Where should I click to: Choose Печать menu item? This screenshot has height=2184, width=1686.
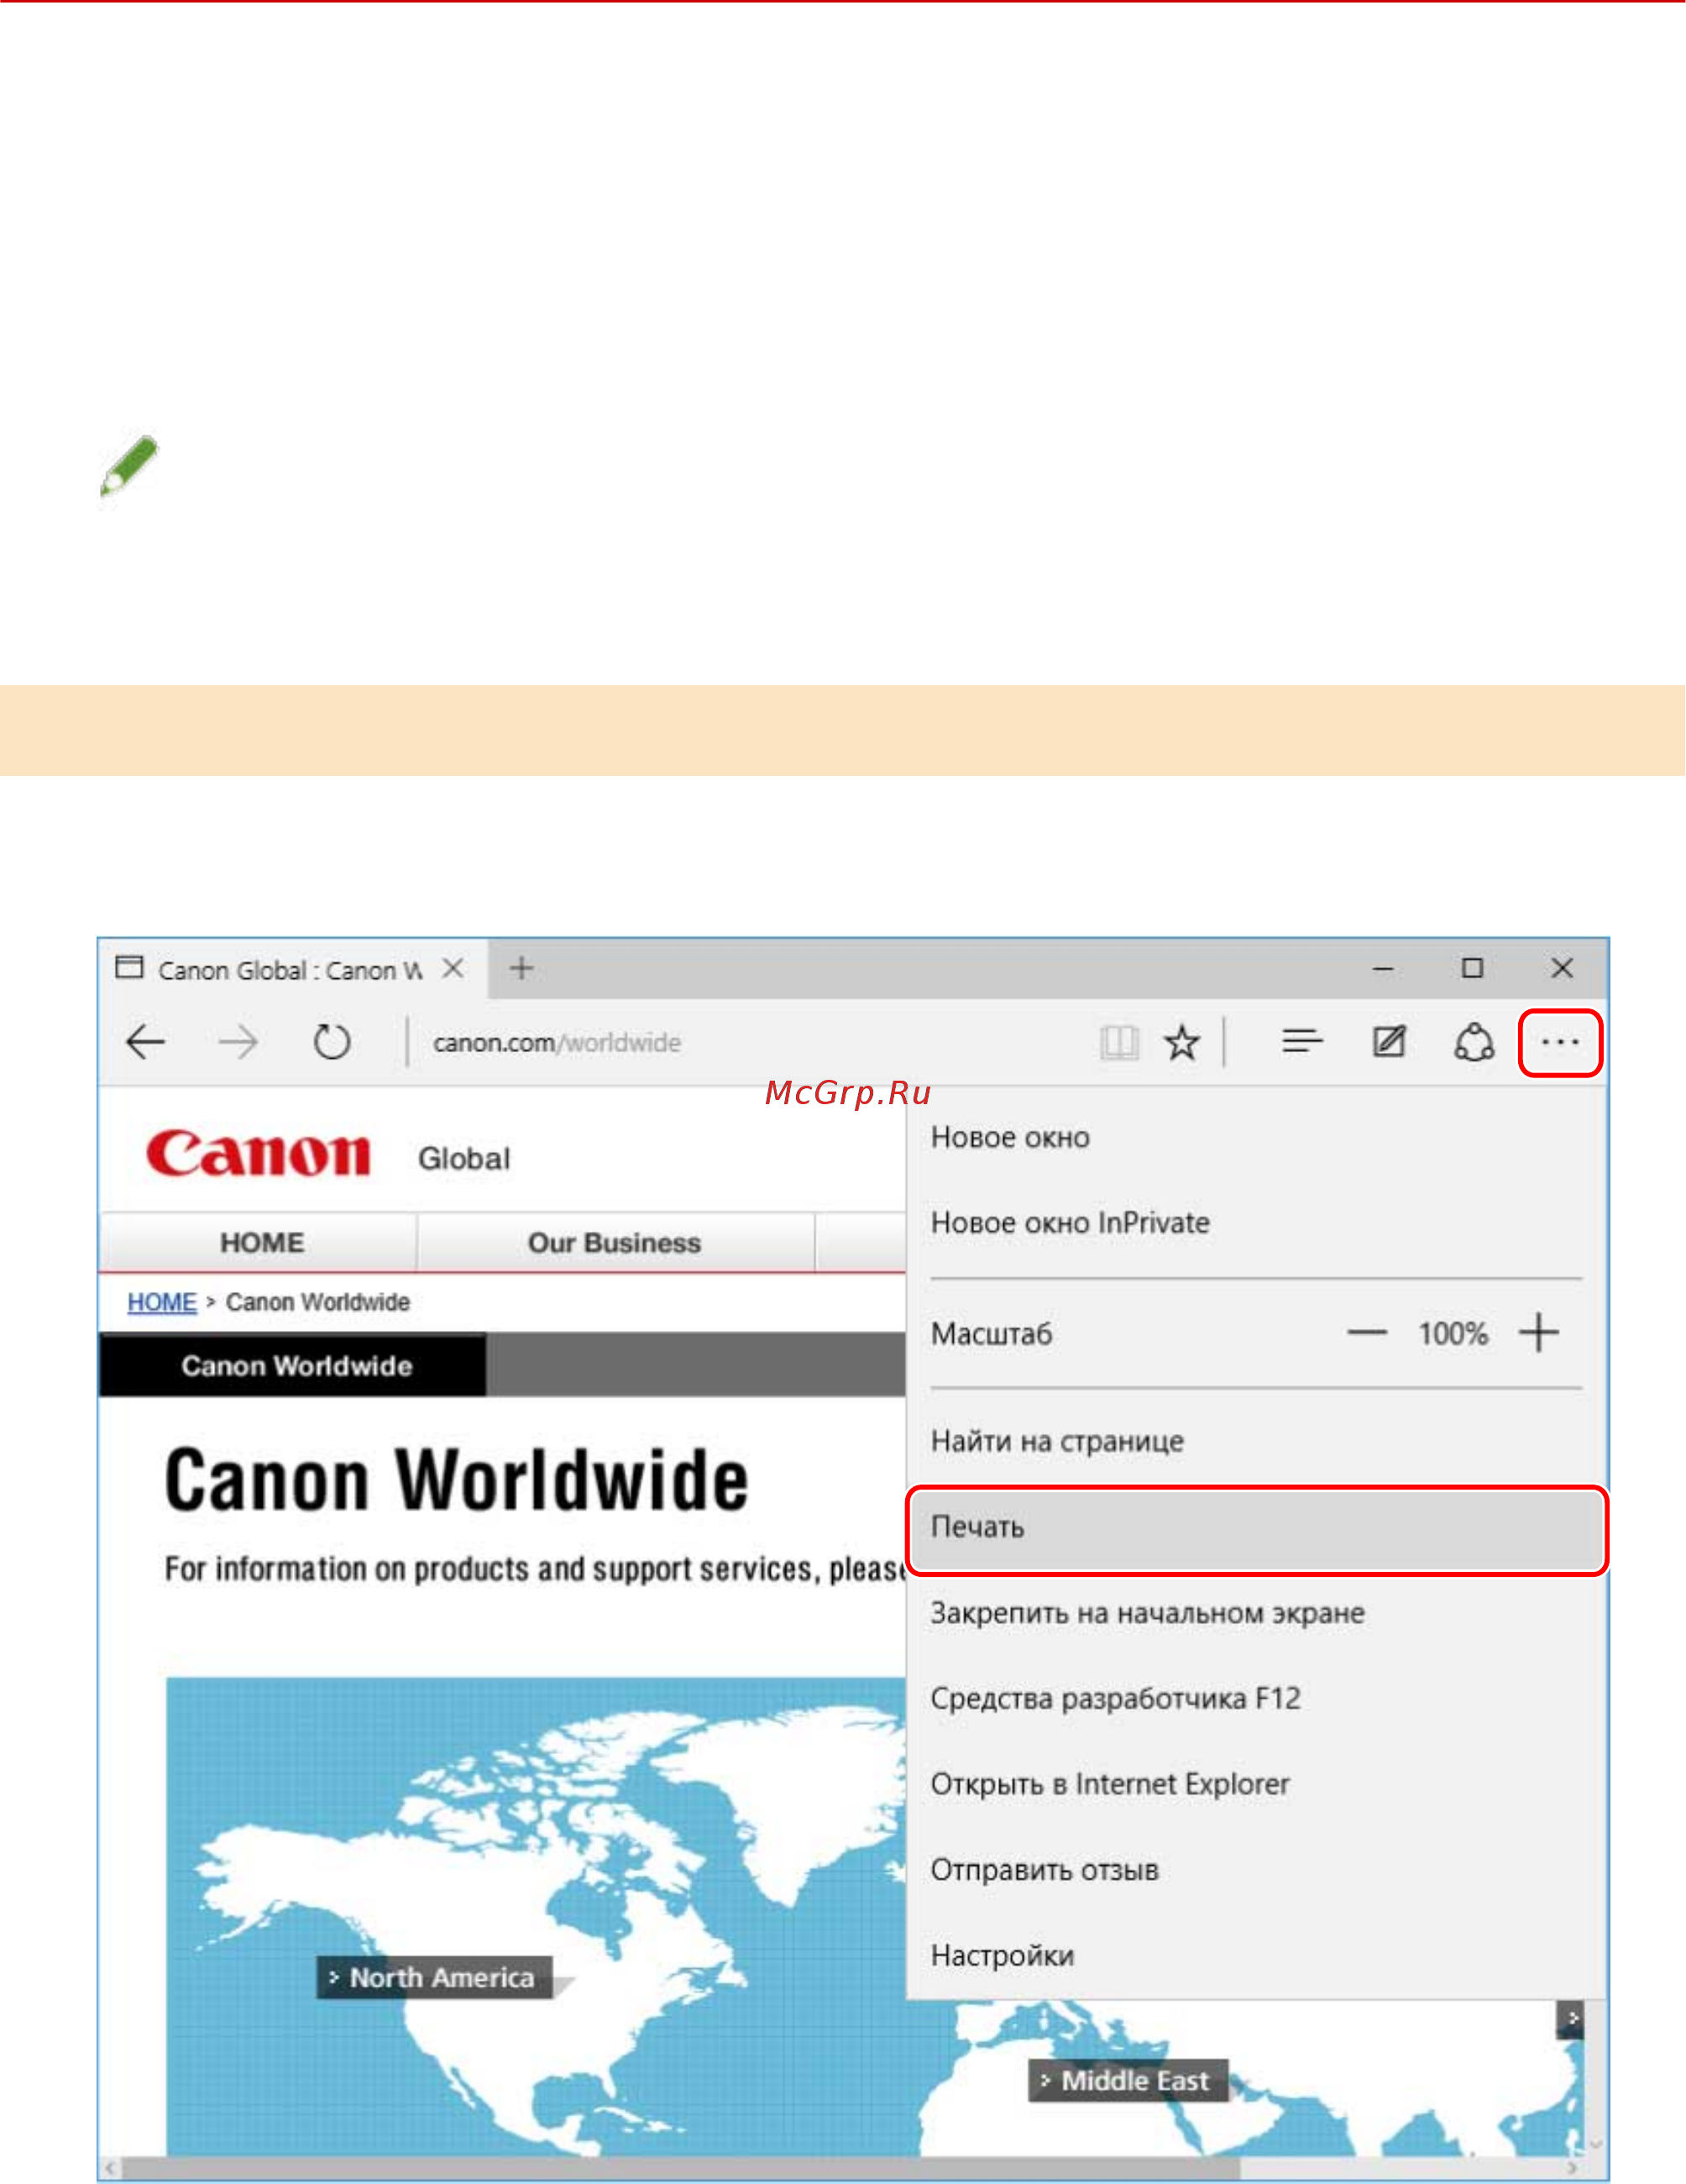point(1256,1531)
